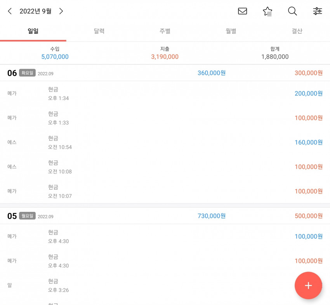Open 메가 entry at 오후 1:34
The height and width of the screenshot is (305, 330).
[x=165, y=94]
